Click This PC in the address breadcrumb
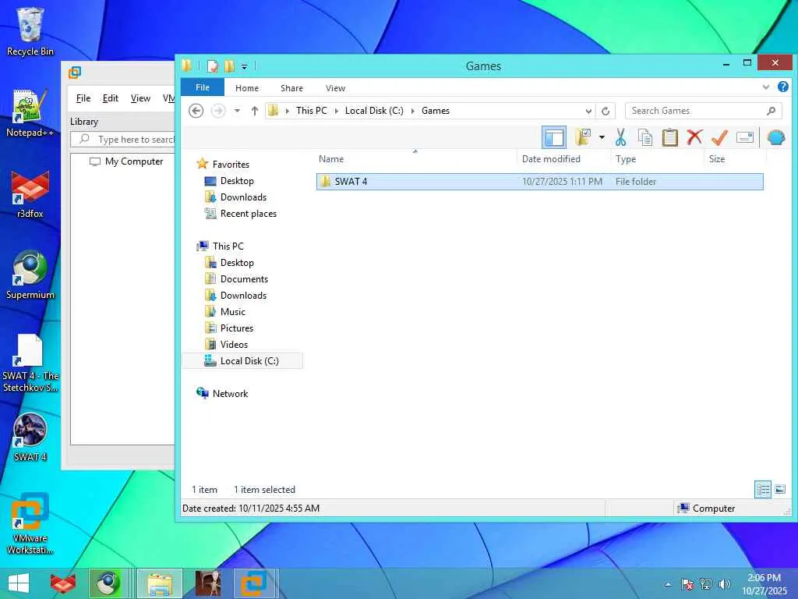Image resolution: width=798 pixels, height=599 pixels. point(312,111)
